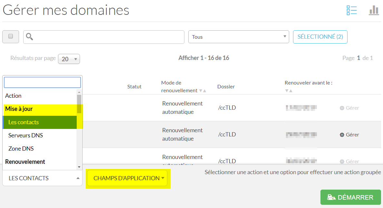Screen dimensions: 383x208
Task: Focus the domain search field
Action: (x=104, y=37)
